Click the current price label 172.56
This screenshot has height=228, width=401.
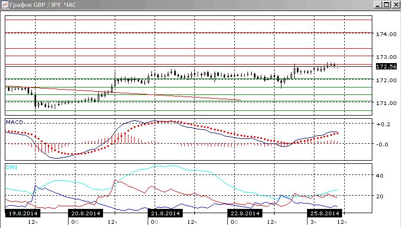(386, 67)
